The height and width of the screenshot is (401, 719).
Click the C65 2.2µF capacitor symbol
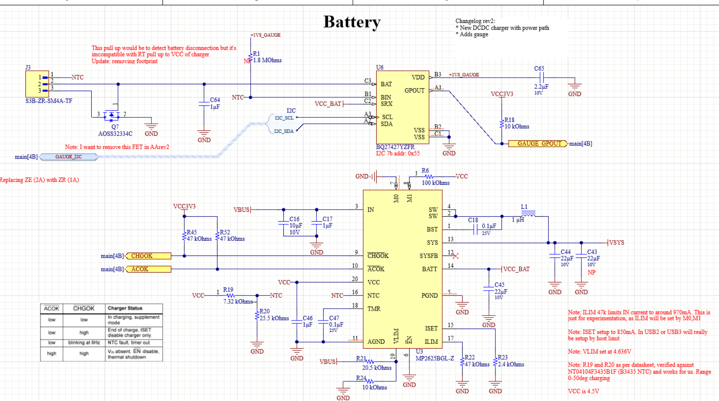pos(541,78)
